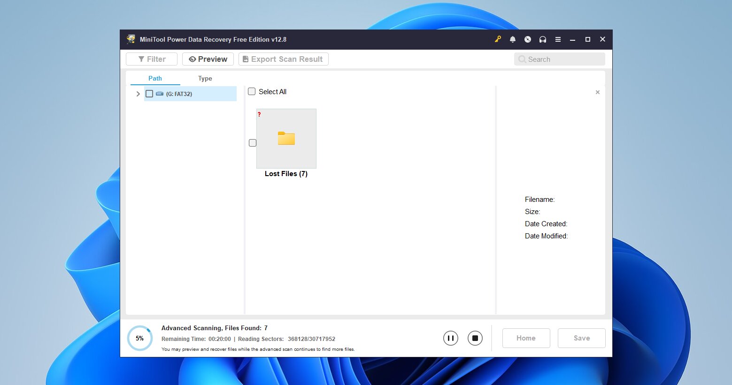Open support using the headset icon
This screenshot has height=385, width=732.
542,39
